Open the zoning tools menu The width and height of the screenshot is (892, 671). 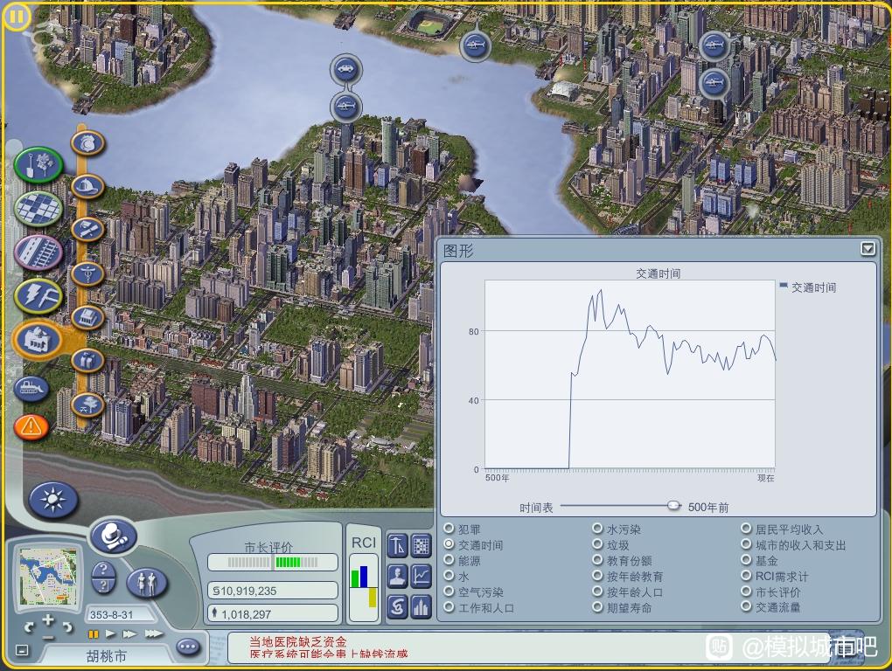point(38,208)
